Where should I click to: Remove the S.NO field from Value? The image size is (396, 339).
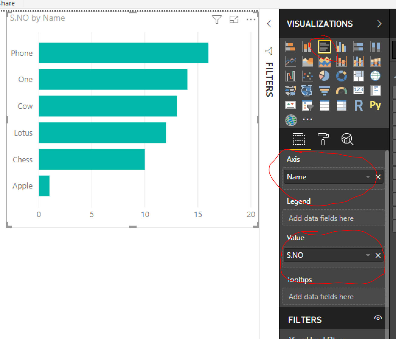378,255
